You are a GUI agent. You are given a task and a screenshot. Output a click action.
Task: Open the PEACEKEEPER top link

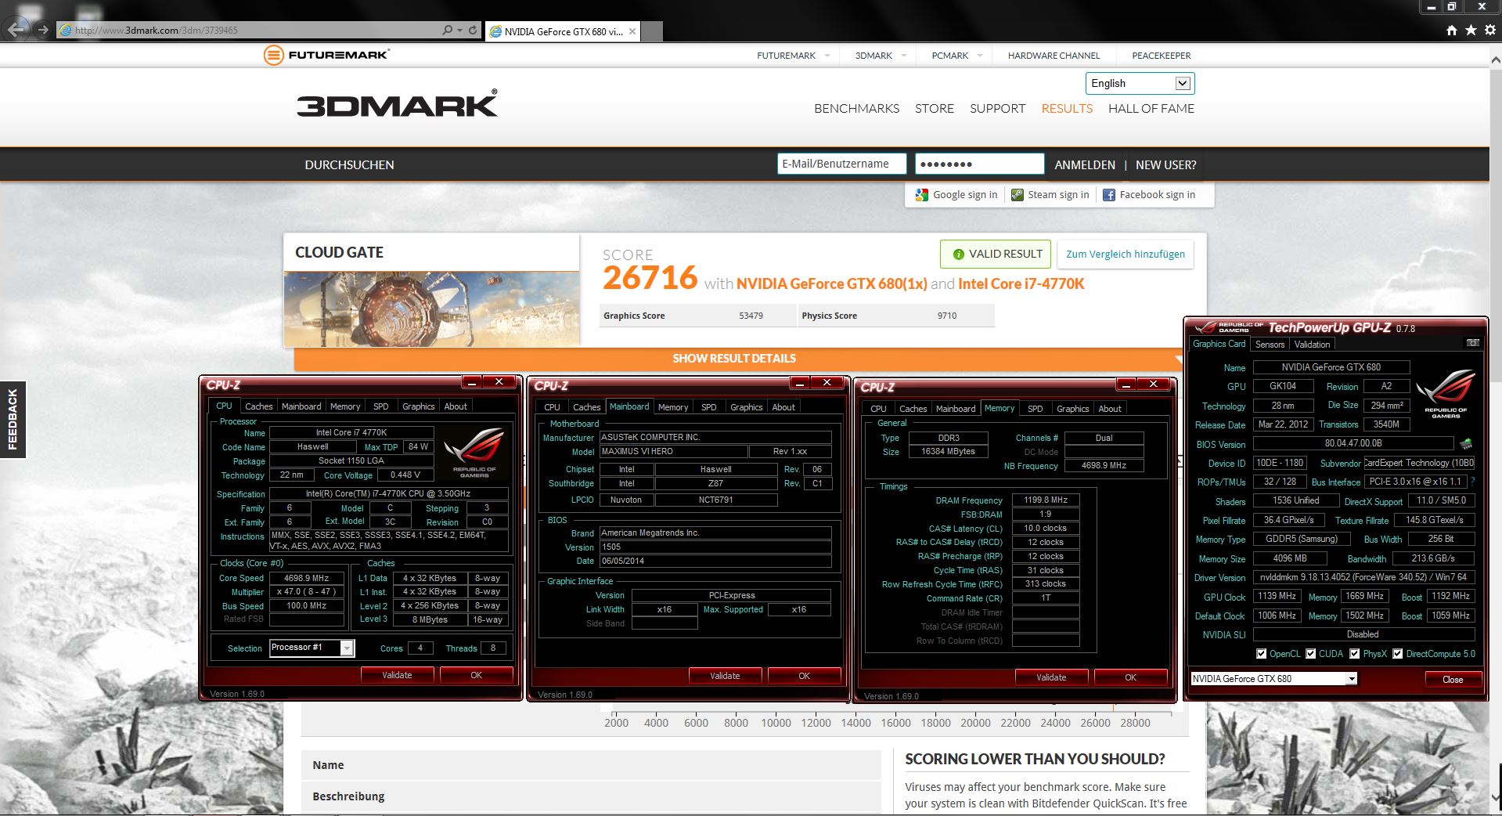[1162, 56]
